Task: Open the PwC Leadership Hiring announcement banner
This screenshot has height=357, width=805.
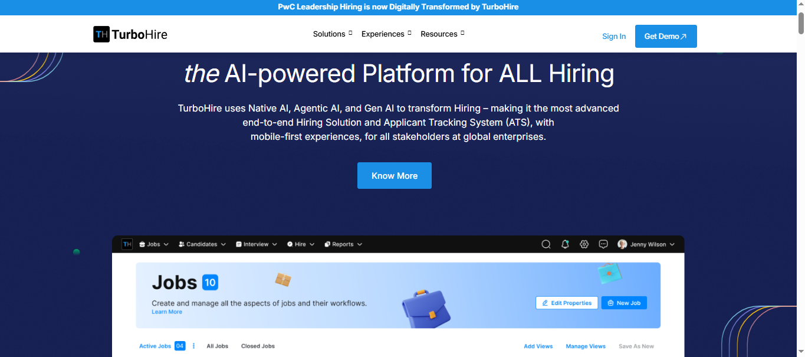Action: click(x=398, y=7)
